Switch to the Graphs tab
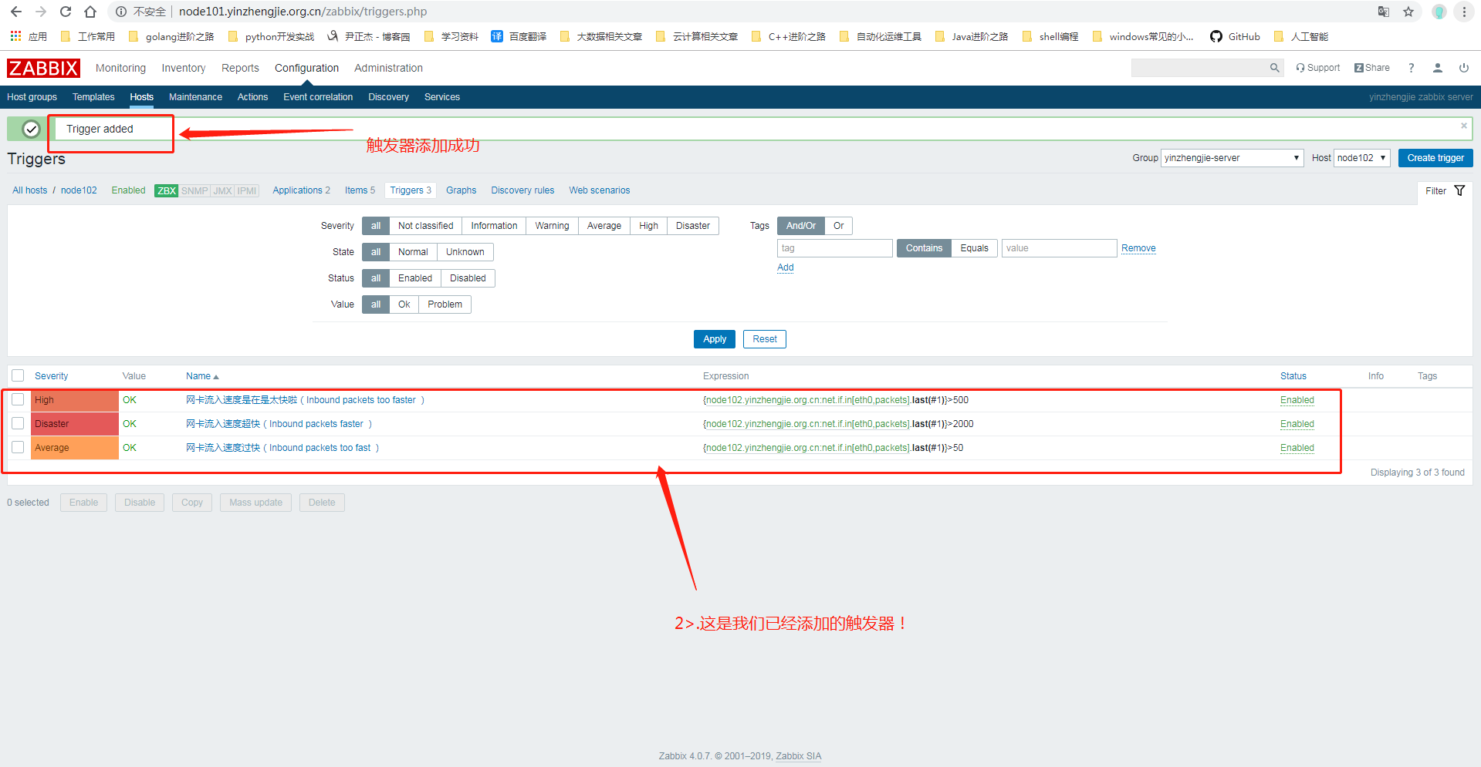 (461, 190)
